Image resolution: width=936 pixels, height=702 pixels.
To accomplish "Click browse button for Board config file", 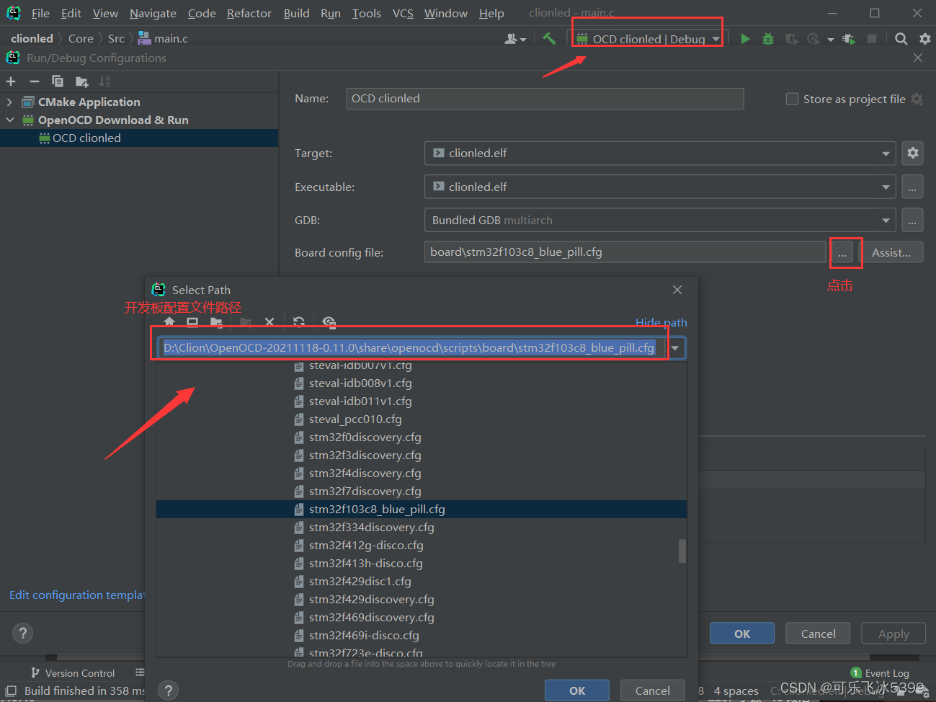I will click(x=842, y=252).
